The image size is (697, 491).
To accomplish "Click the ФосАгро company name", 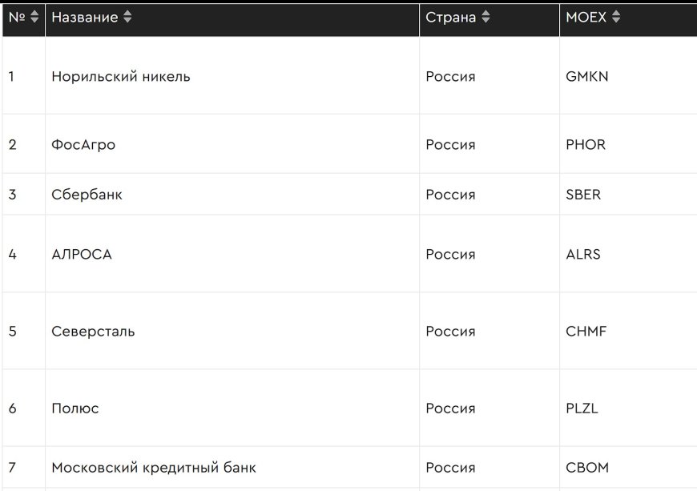I will pyautogui.click(x=83, y=145).
